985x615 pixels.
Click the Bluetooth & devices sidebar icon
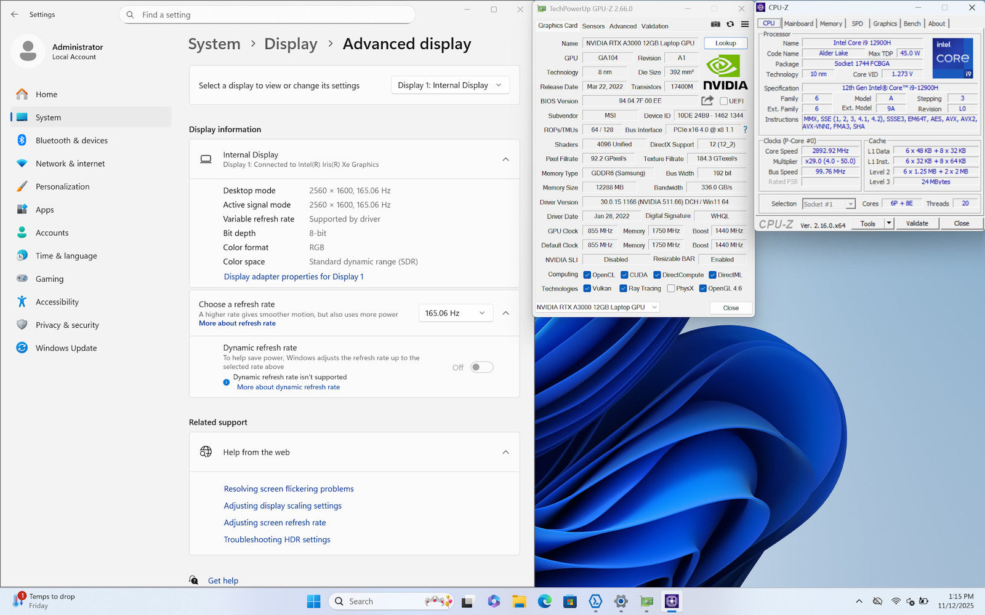pyautogui.click(x=22, y=140)
